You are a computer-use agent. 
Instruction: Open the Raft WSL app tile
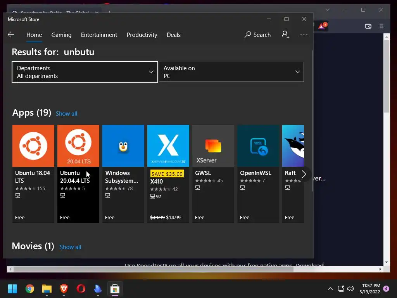(293, 174)
